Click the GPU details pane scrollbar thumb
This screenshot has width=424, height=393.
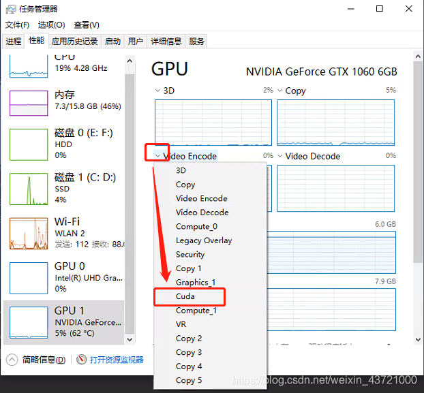click(x=418, y=162)
